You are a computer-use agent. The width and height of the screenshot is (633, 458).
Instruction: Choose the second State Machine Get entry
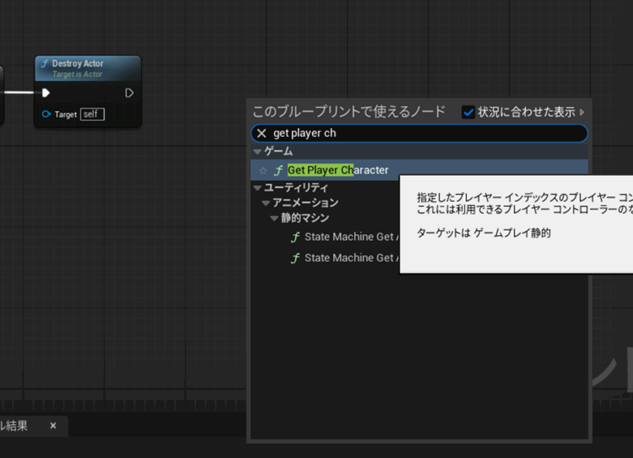[x=349, y=258]
